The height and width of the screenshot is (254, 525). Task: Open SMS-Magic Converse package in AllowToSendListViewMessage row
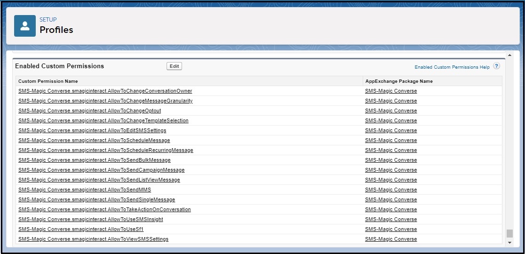pyautogui.click(x=391, y=180)
